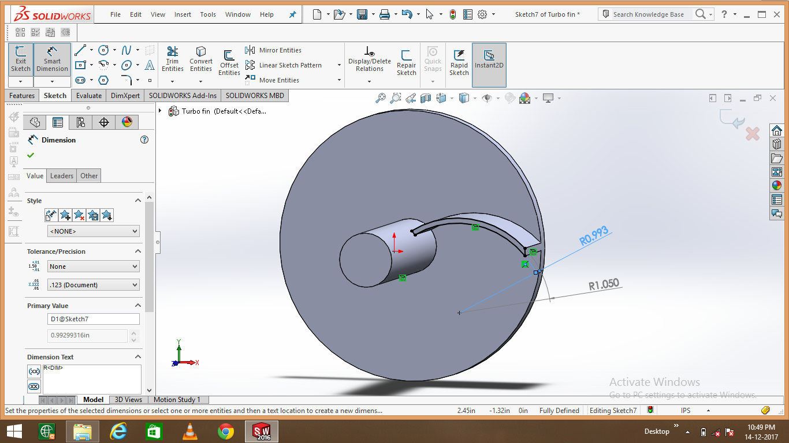Select the Repair Sketch tool
The image size is (789, 443).
pos(406,59)
